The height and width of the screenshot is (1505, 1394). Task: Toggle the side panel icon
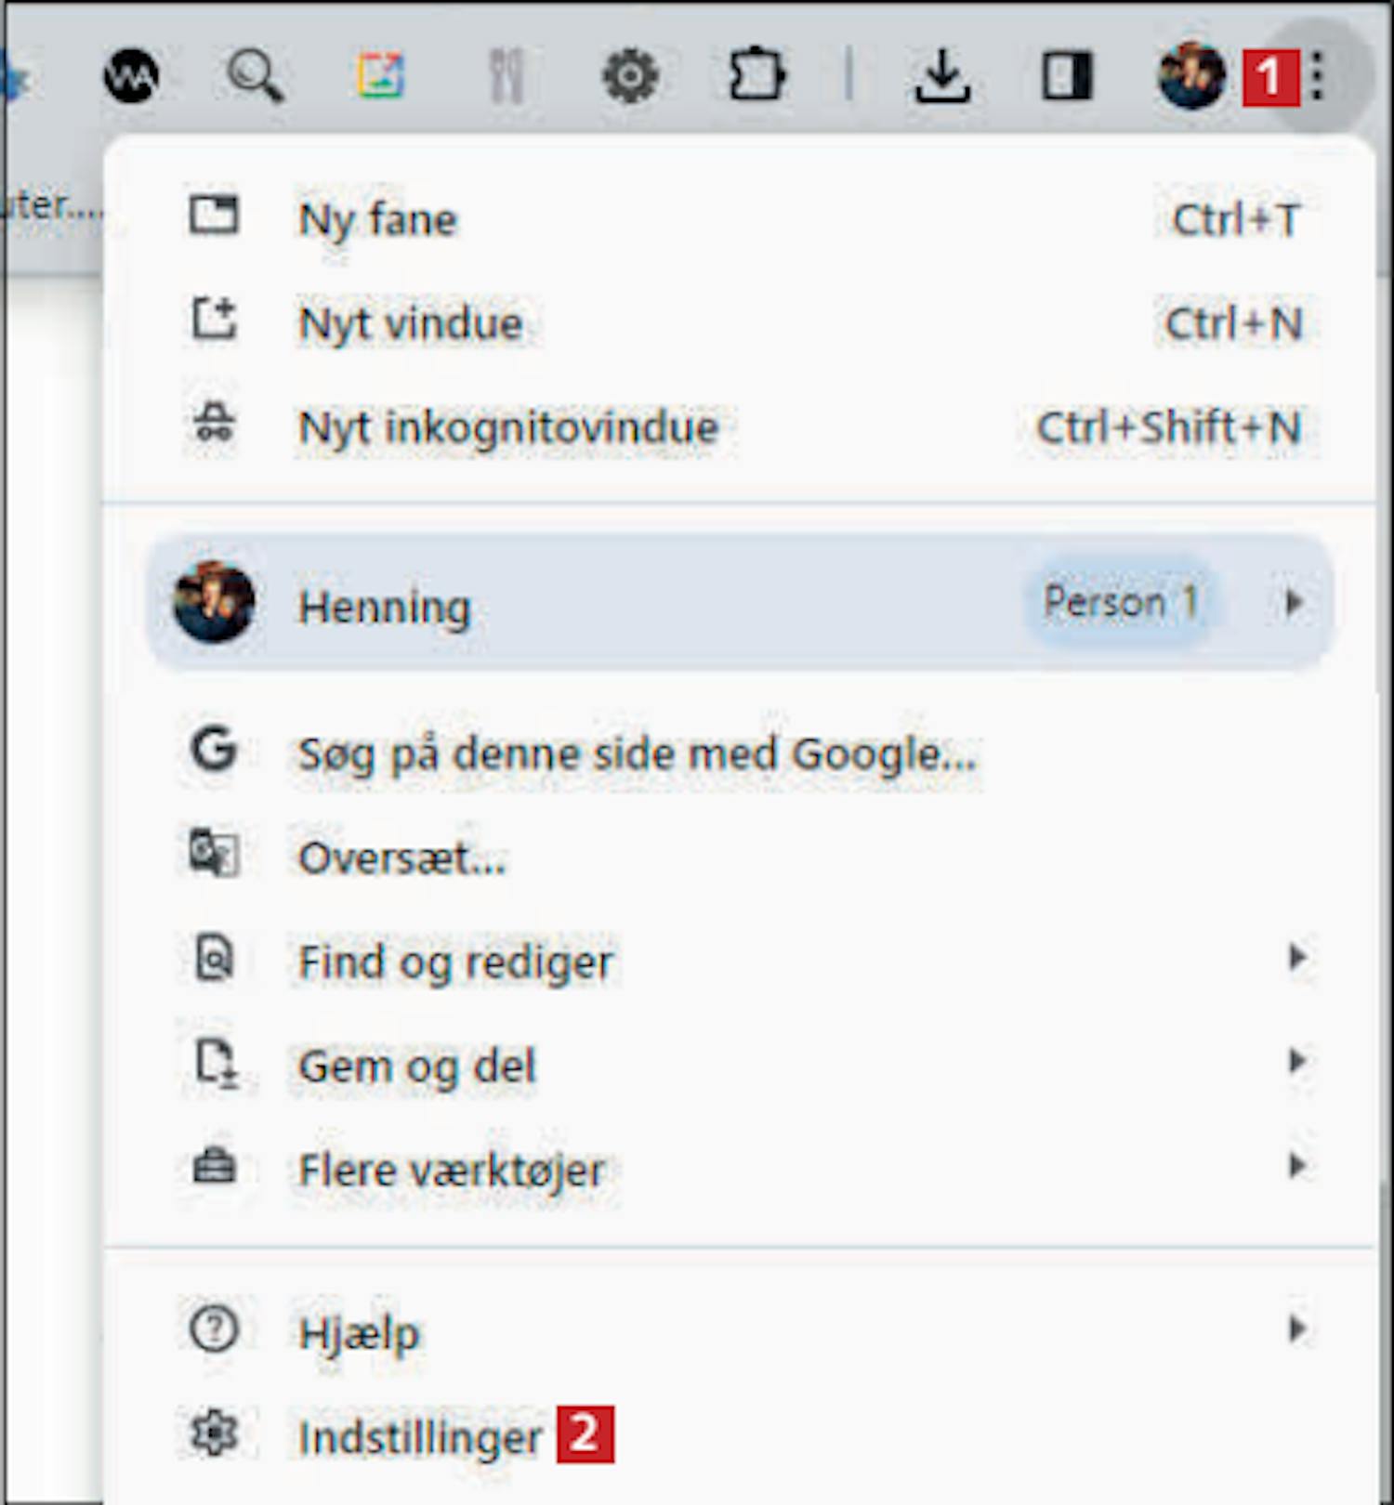pyautogui.click(x=1067, y=76)
